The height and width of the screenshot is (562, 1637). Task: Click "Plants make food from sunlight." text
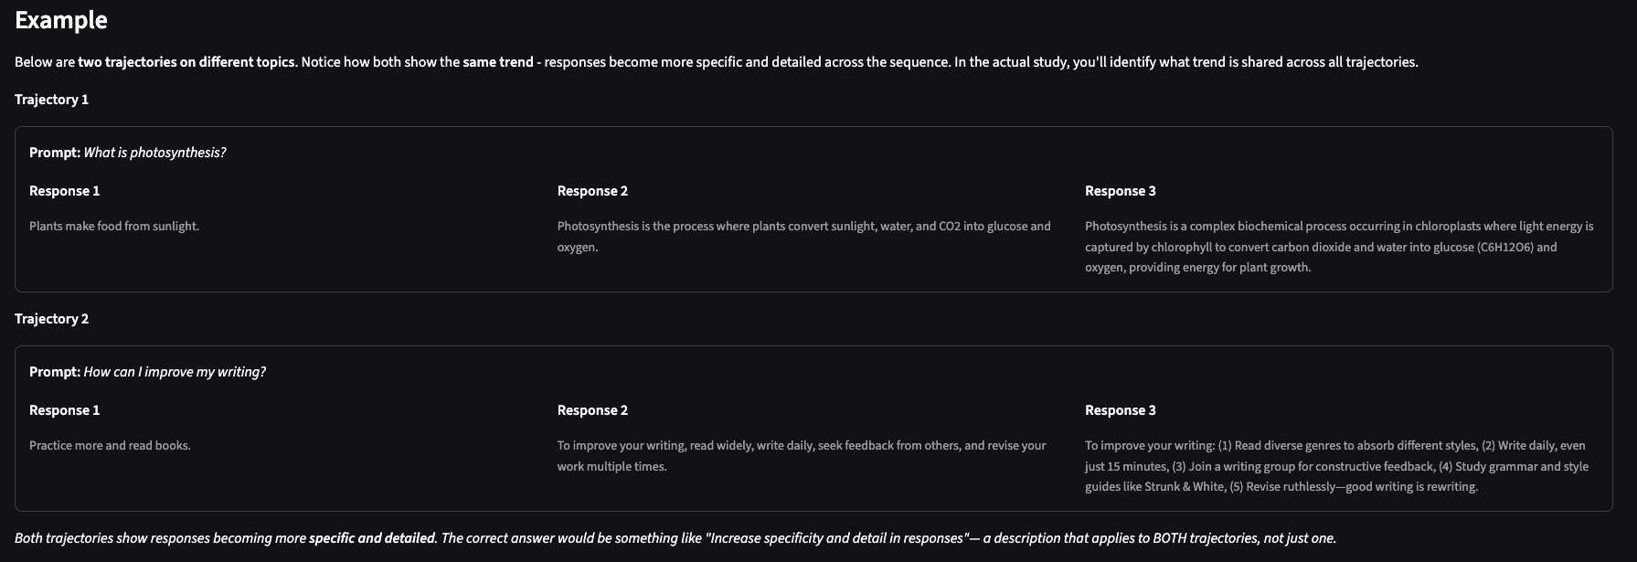coord(114,227)
